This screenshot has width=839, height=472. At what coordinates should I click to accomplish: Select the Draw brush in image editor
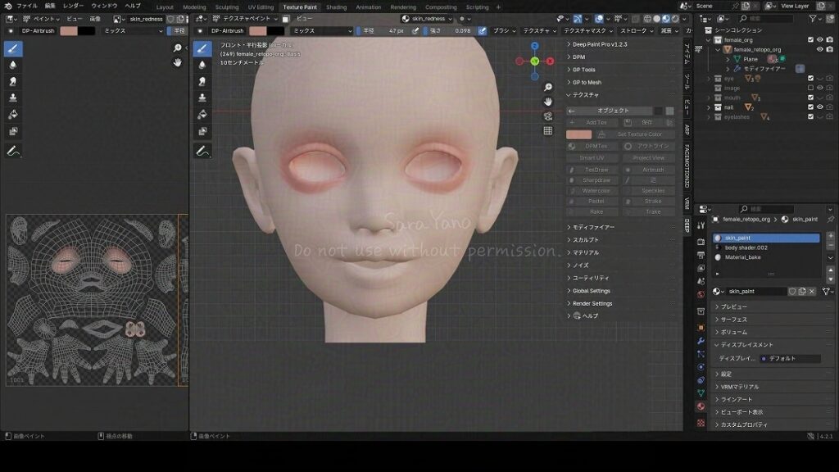(x=13, y=48)
